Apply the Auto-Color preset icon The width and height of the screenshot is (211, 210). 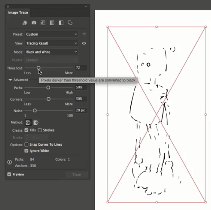click(x=25, y=23)
